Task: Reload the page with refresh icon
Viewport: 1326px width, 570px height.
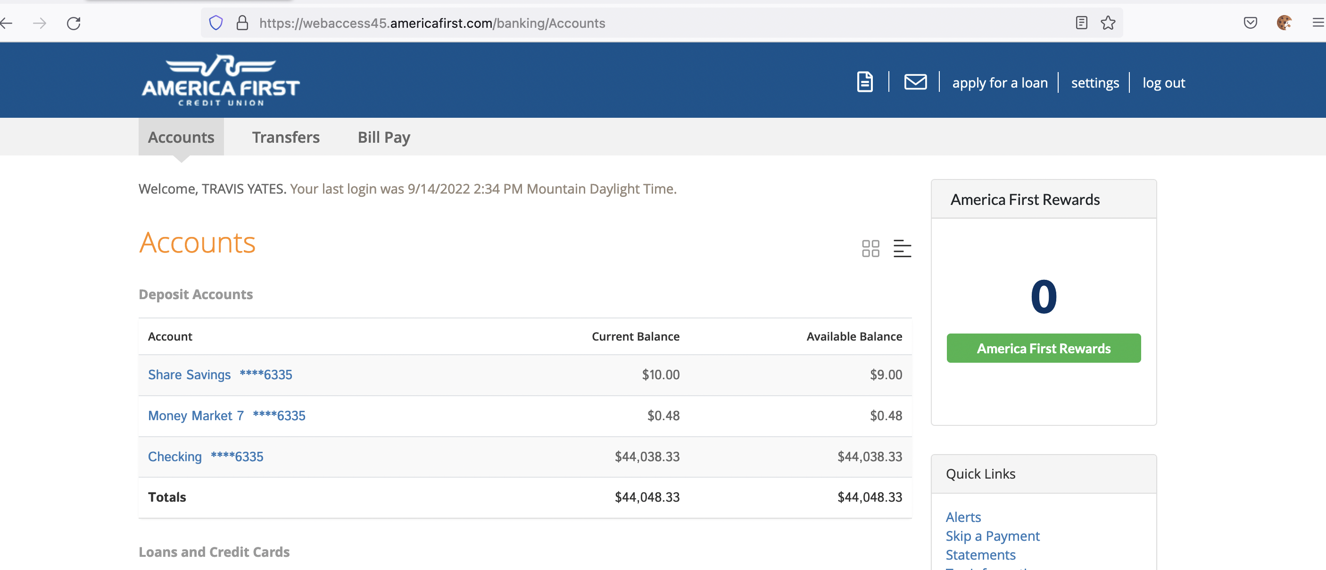Action: pos(74,23)
